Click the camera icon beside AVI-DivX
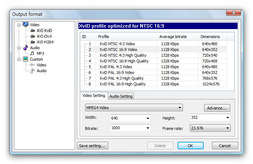Viewport: 253px width, 164px height. [33, 36]
